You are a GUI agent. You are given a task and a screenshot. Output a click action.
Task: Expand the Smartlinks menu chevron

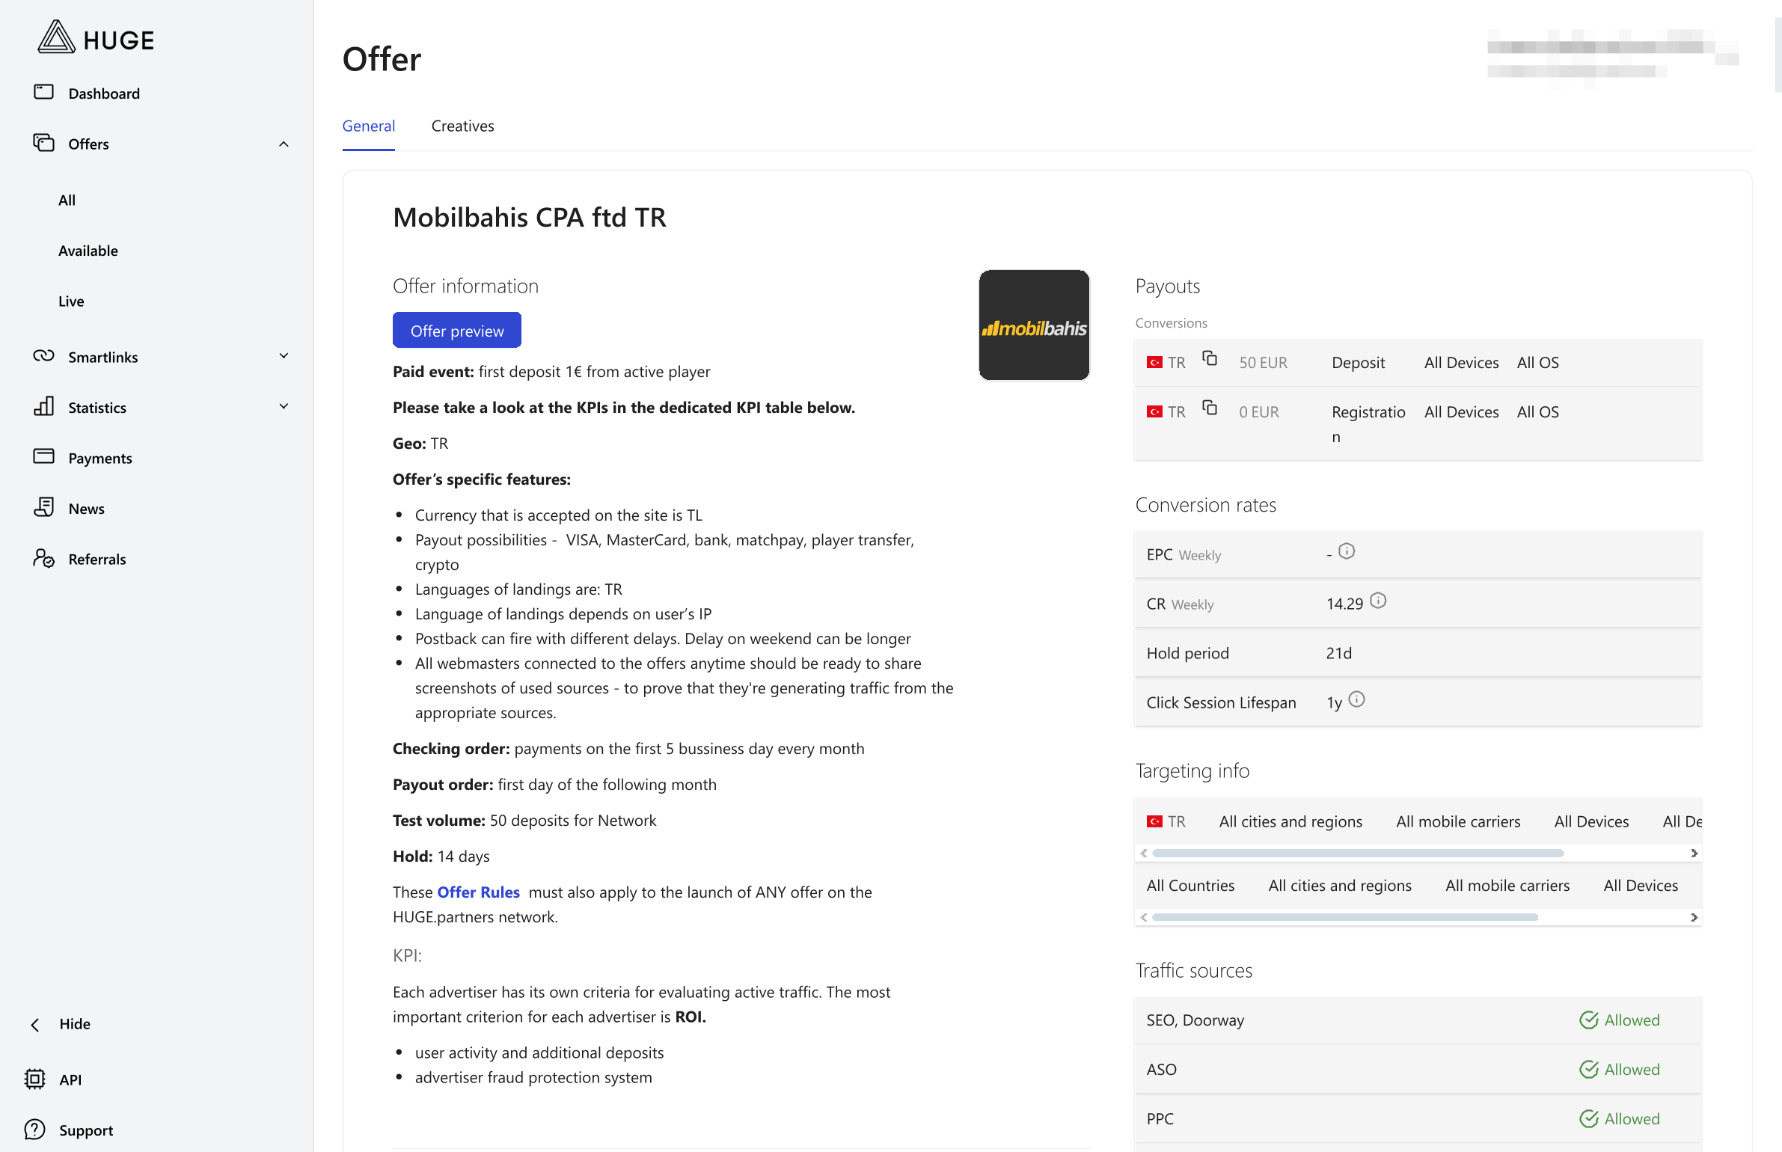(284, 356)
